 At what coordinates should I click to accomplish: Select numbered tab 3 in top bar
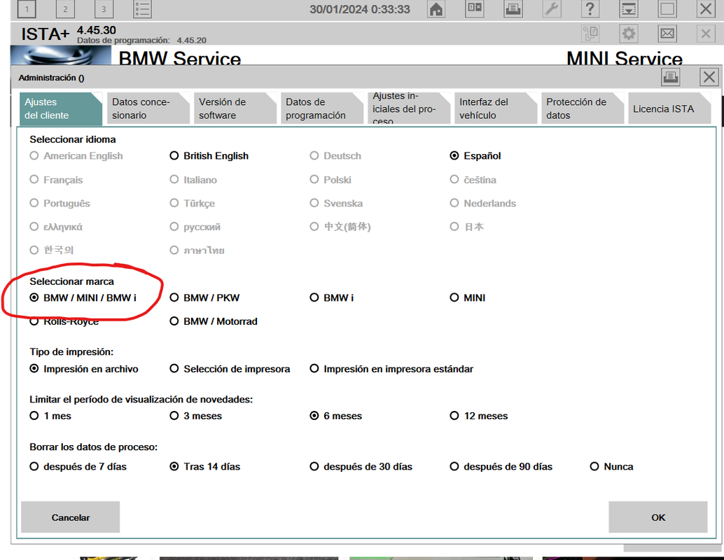tap(104, 9)
